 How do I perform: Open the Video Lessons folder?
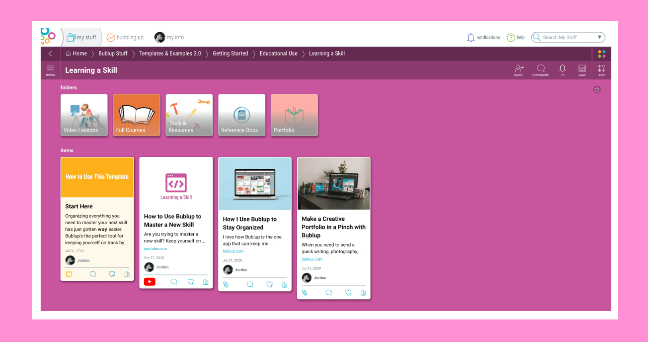[x=84, y=115]
